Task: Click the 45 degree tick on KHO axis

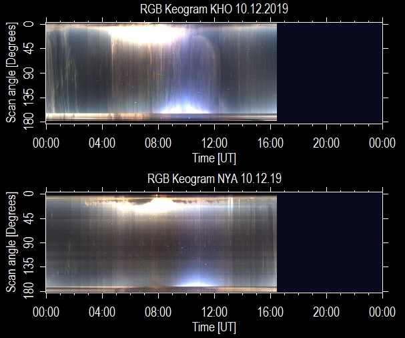Action: click(x=30, y=48)
